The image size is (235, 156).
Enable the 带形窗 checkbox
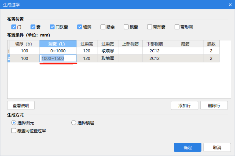point(149,27)
